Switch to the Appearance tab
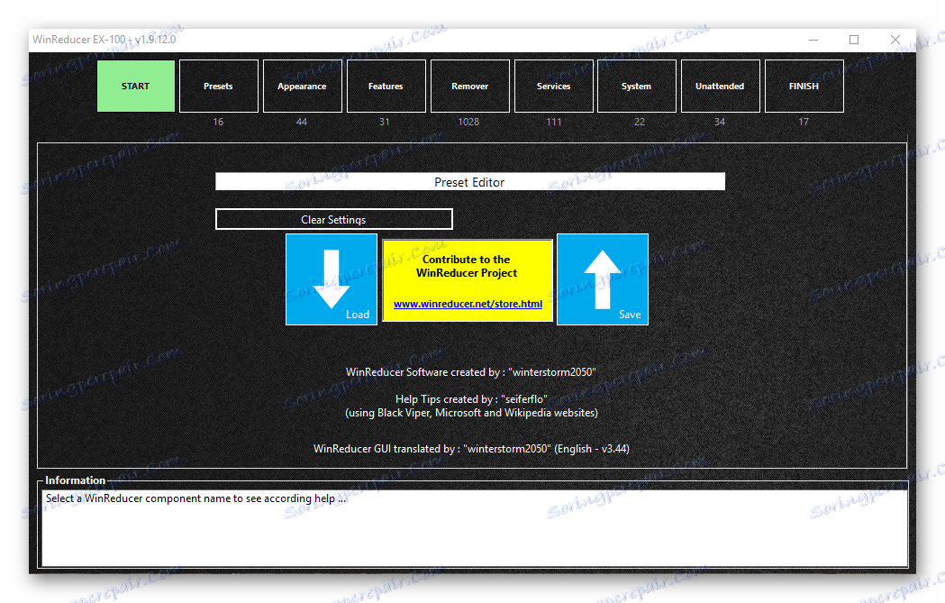 pos(302,86)
